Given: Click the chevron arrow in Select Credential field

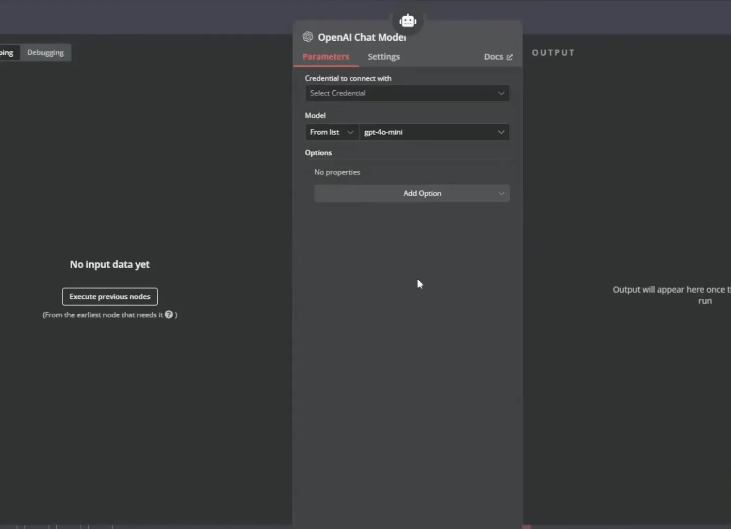Looking at the screenshot, I should [x=501, y=93].
